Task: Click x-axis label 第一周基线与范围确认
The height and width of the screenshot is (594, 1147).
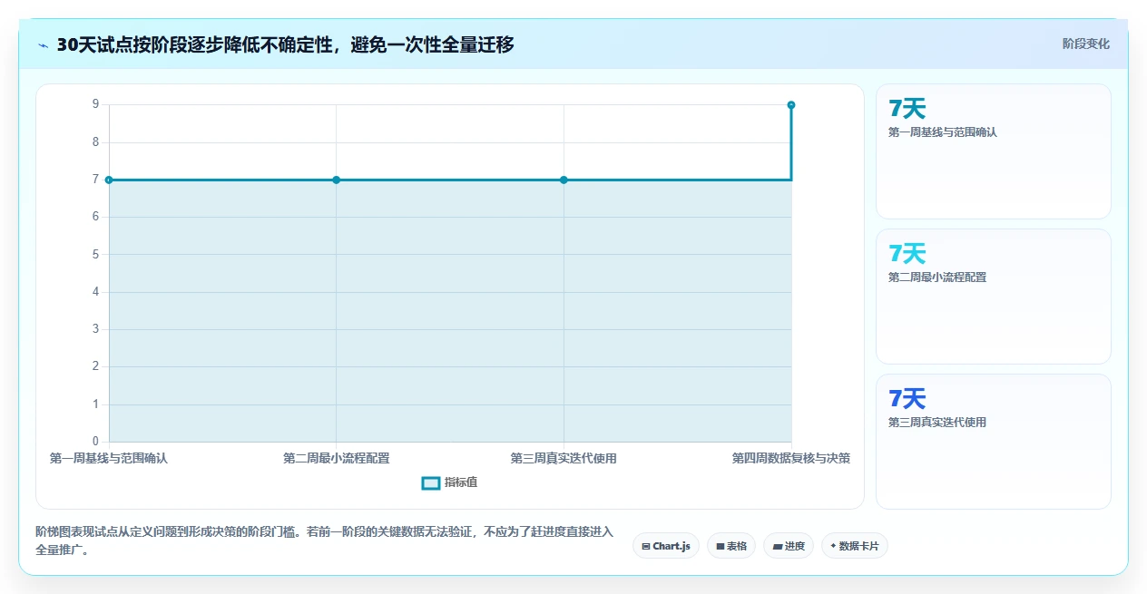Action: (109, 459)
